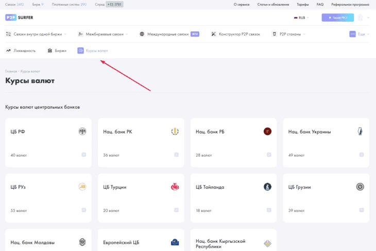376x251 pixels.
Task: Go to Биржи section
Action: point(61,51)
